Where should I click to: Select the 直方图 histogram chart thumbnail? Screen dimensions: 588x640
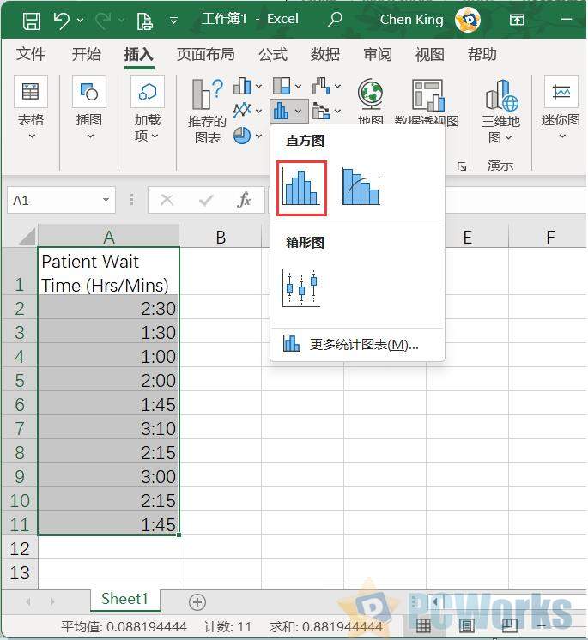pyautogui.click(x=301, y=188)
